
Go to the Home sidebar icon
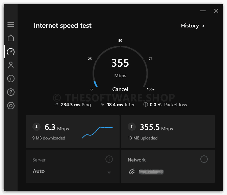pos(11,38)
